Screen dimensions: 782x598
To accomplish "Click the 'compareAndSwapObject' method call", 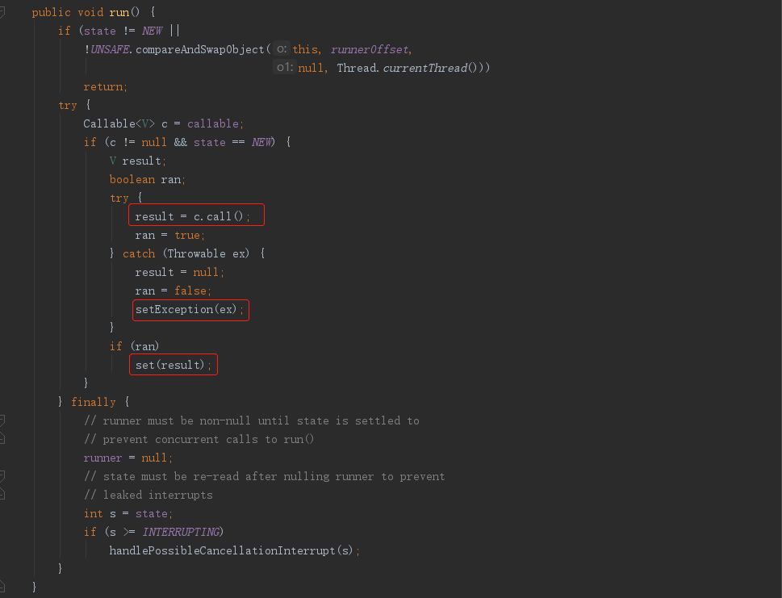I will 200,49.
